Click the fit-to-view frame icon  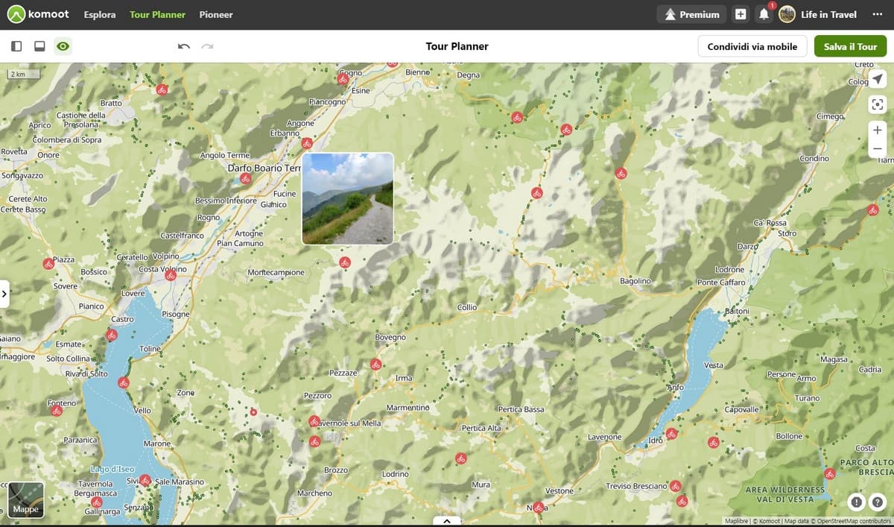point(878,105)
